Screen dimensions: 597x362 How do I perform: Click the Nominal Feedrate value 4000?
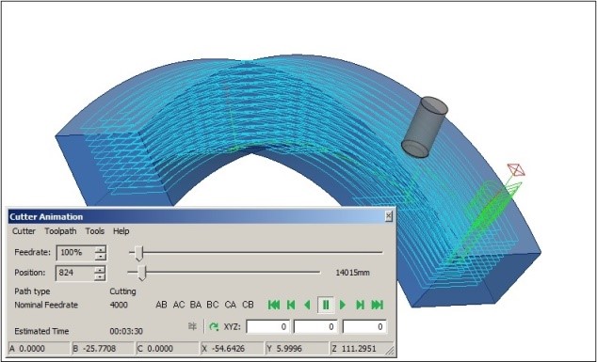pyautogui.click(x=119, y=305)
